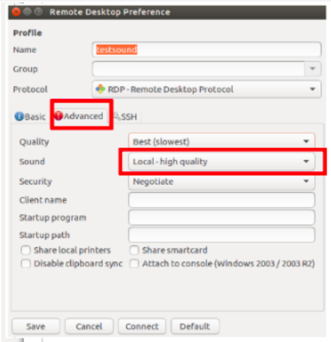Click the Save button
Screen dimensions: 331x342
(36, 326)
